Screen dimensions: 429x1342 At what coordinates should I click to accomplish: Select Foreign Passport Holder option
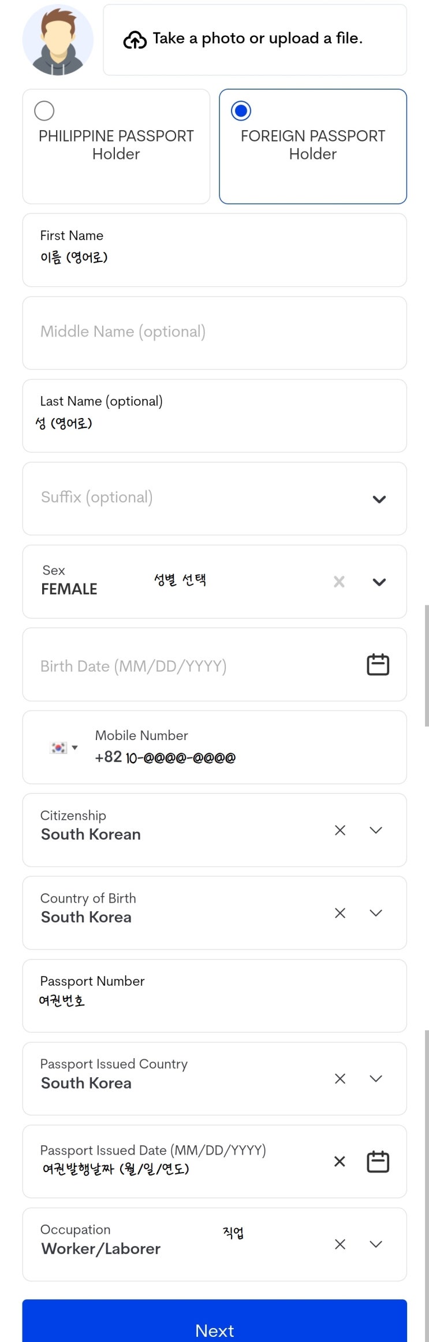[241, 110]
